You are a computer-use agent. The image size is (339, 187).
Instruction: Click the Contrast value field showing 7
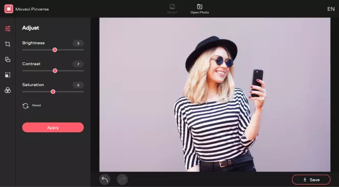78,64
